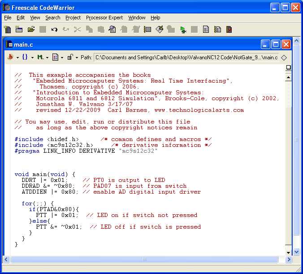Viewport: 303px width, 274px height.
Task: Click the main.c document icon in title bar
Action: pyautogui.click(x=9, y=44)
